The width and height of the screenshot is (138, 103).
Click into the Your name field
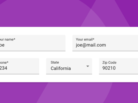33,43
